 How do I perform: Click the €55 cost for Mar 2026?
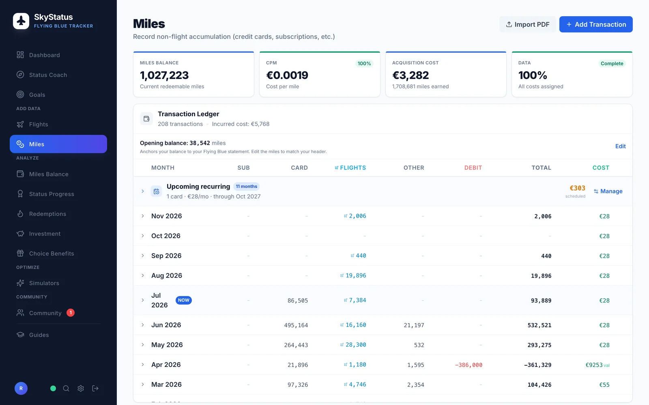604,385
